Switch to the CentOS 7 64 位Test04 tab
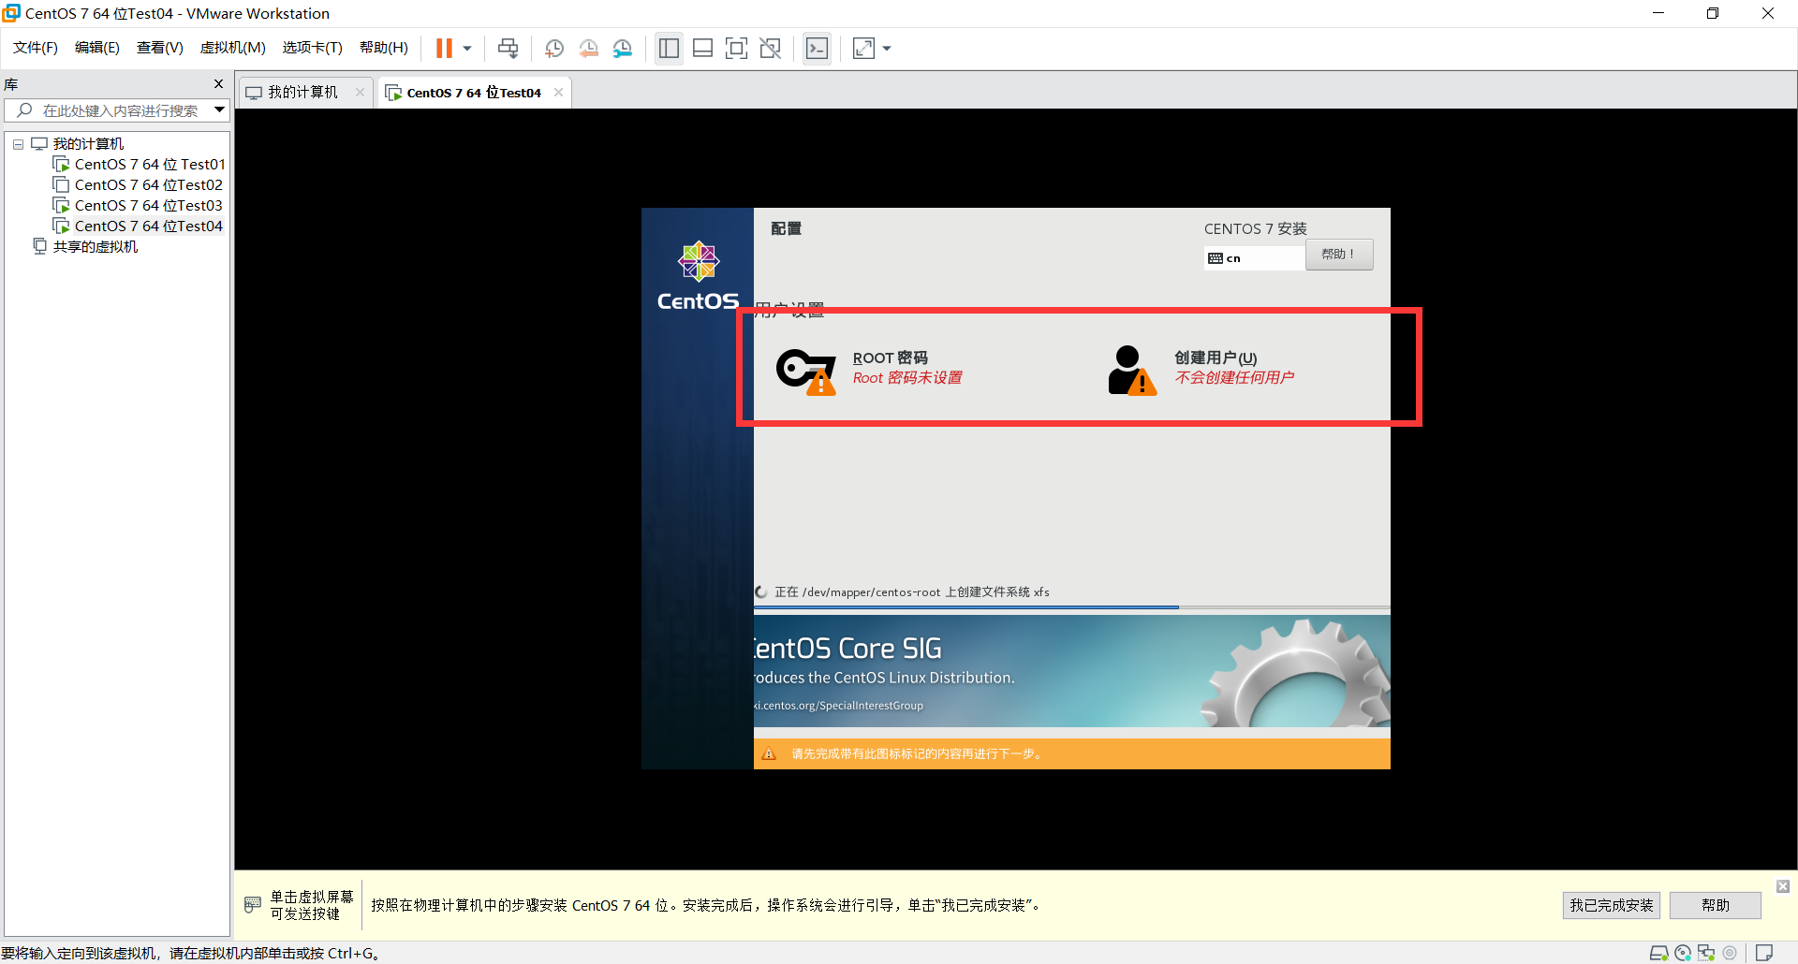Screen dimensions: 1798x964 coord(474,93)
